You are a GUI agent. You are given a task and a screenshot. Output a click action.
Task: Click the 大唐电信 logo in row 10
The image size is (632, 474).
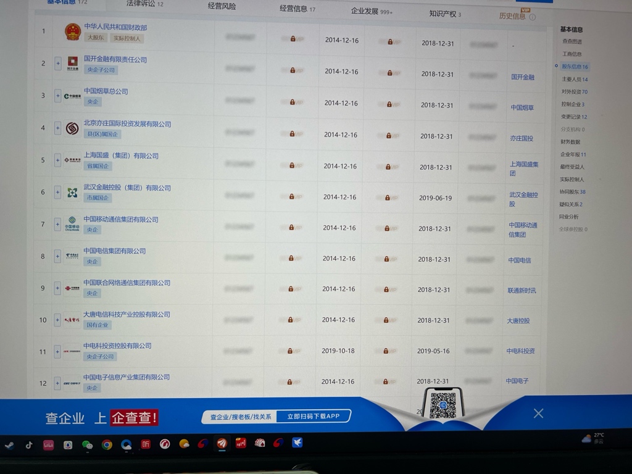pos(72,320)
